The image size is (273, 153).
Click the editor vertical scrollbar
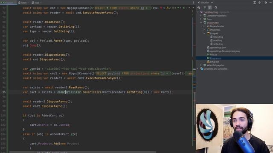pos(195,108)
